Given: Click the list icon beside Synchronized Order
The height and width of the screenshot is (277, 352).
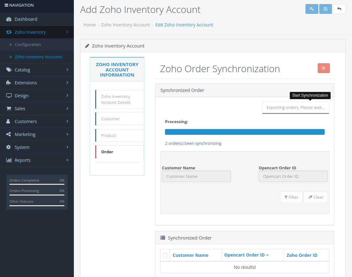Looking at the screenshot, I should click(162, 238).
